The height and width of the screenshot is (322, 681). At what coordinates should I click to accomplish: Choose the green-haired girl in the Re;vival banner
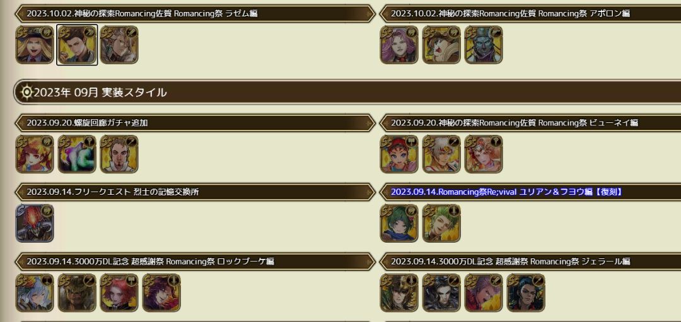[399, 223]
